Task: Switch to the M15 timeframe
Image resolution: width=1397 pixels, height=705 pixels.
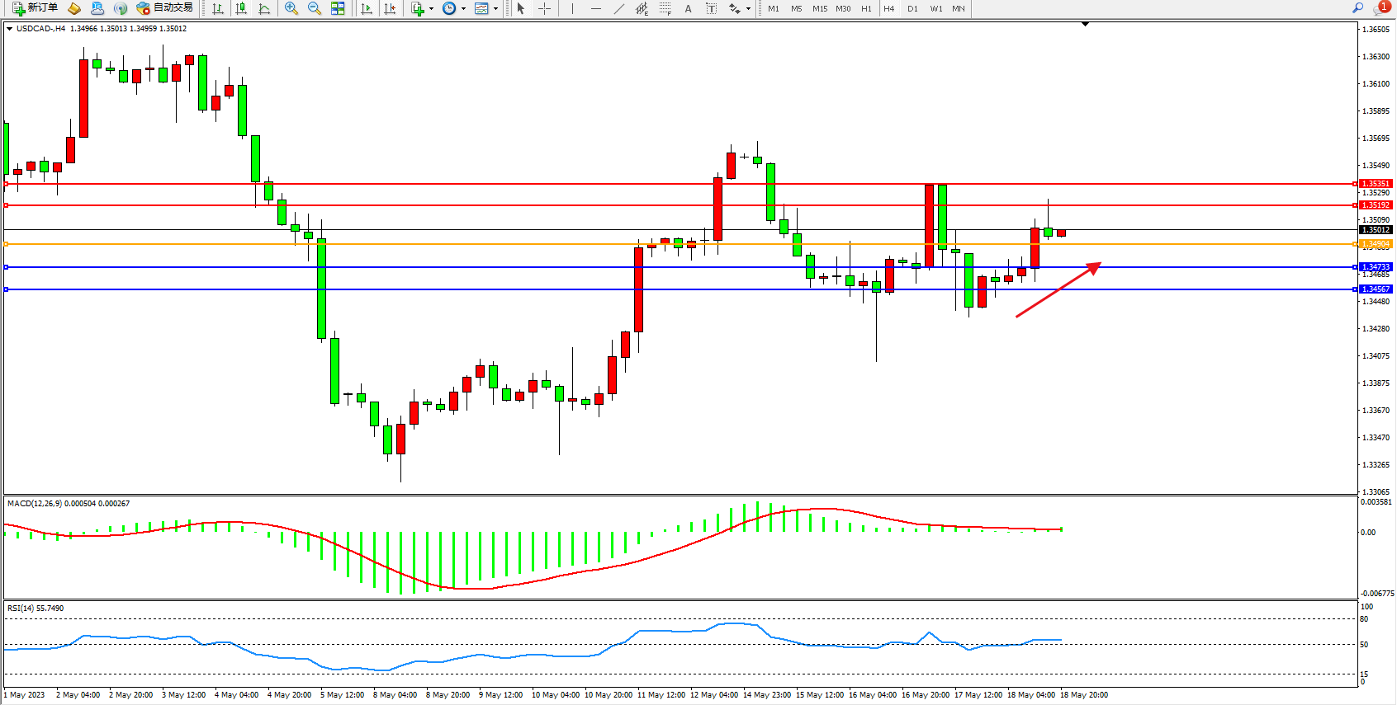Action: [x=819, y=8]
